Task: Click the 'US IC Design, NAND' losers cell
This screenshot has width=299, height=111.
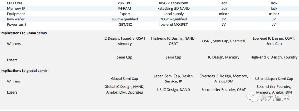Action: coord(174,89)
